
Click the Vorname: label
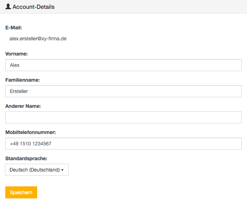(x=17, y=54)
